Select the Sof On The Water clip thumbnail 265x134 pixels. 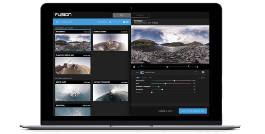tap(110, 91)
